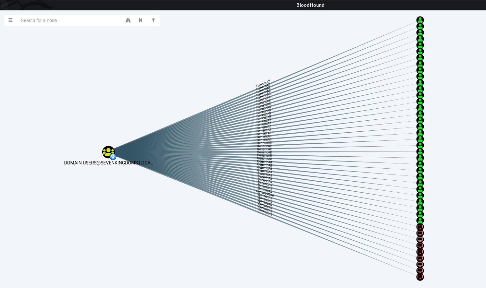Select the bottommost red computer node
Viewport: 486px width, 288px height.
pos(420,277)
